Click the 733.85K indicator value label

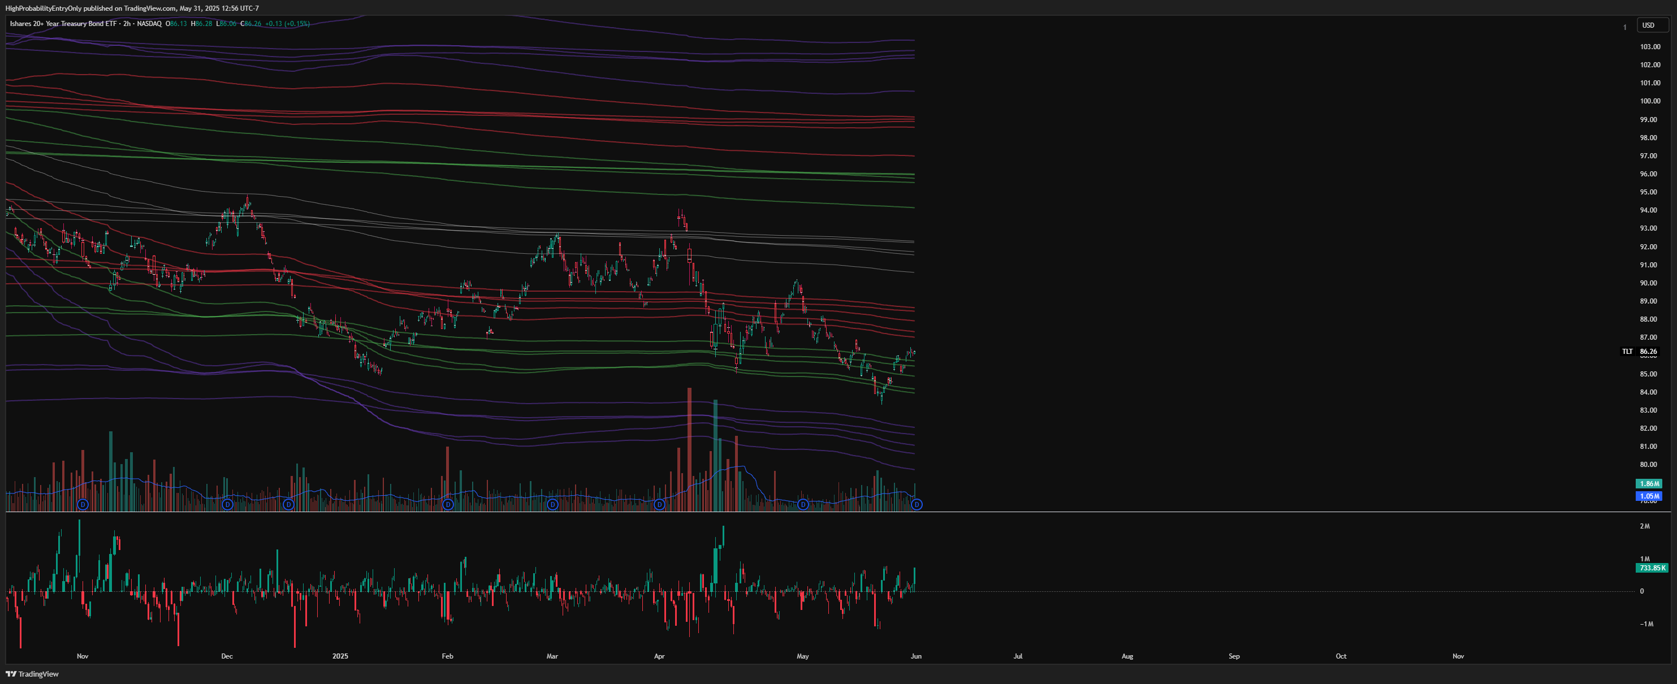pyautogui.click(x=1652, y=568)
